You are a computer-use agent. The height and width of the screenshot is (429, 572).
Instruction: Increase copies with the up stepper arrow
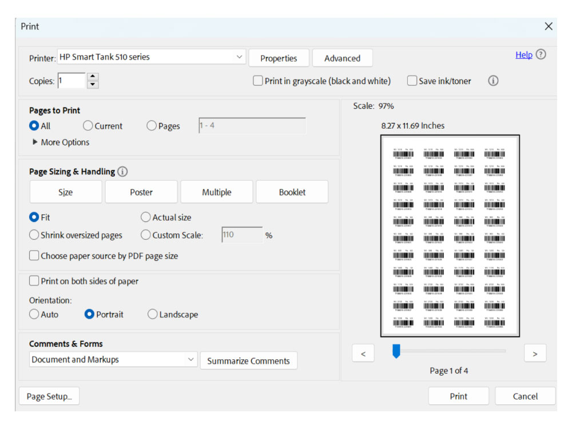click(92, 77)
